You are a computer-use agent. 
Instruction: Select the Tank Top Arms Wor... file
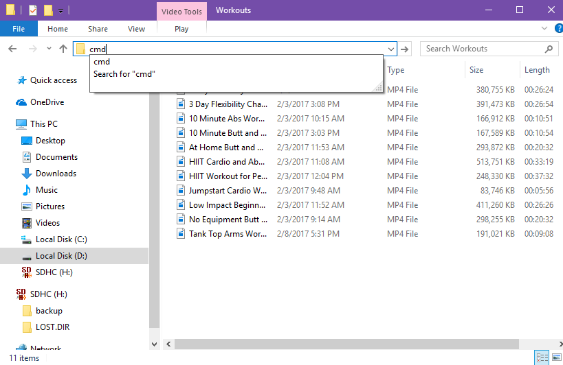point(228,233)
